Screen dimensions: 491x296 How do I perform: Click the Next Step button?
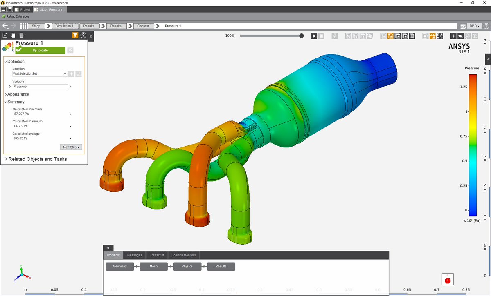tap(71, 147)
